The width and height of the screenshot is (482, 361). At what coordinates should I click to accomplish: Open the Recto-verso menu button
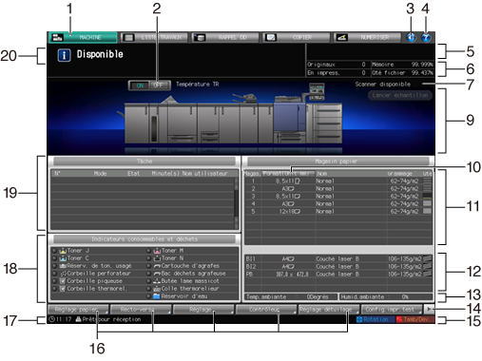141,310
